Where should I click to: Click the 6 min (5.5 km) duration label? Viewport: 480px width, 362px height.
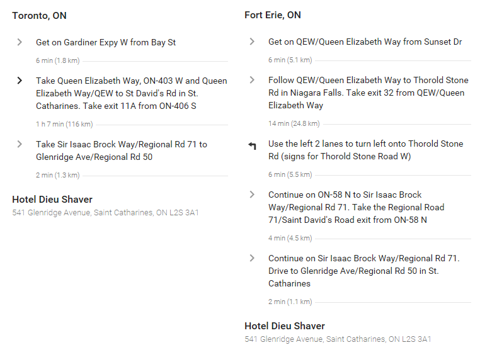coord(290,175)
